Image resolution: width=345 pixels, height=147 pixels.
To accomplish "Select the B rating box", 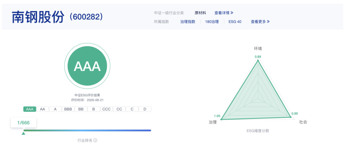I will pos(94,109).
